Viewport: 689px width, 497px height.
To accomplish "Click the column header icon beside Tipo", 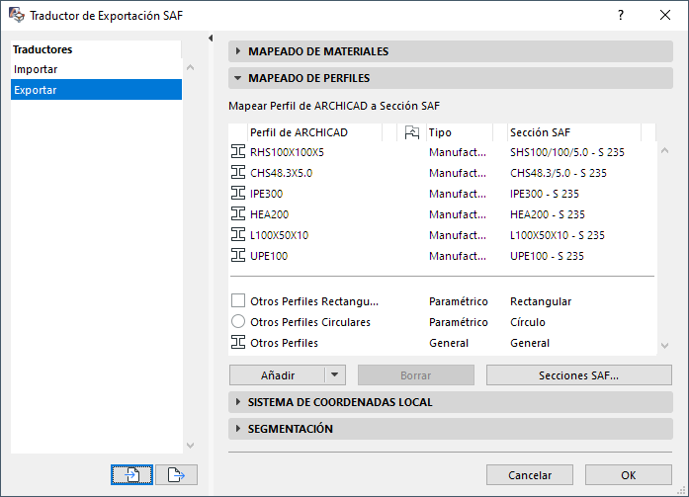I will click(412, 132).
